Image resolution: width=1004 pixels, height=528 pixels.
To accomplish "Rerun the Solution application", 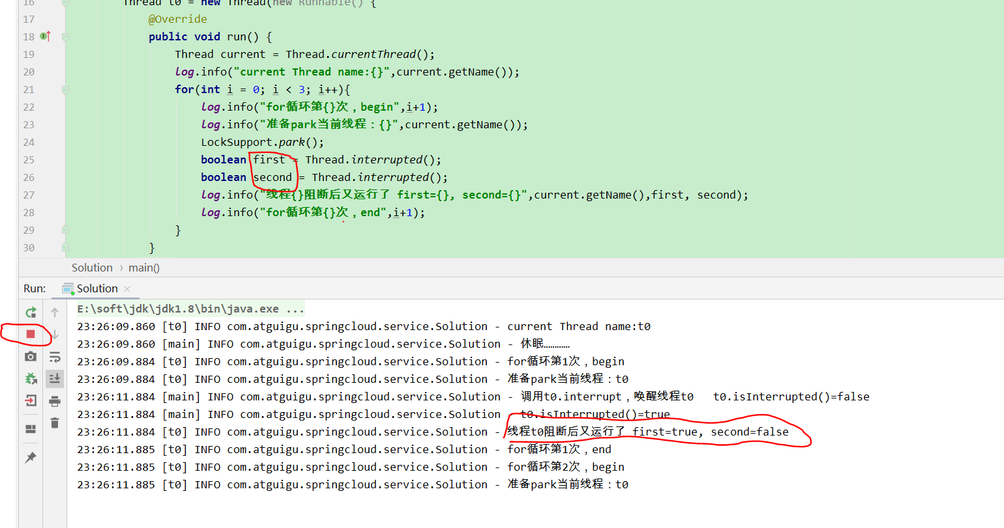I will coord(30,313).
